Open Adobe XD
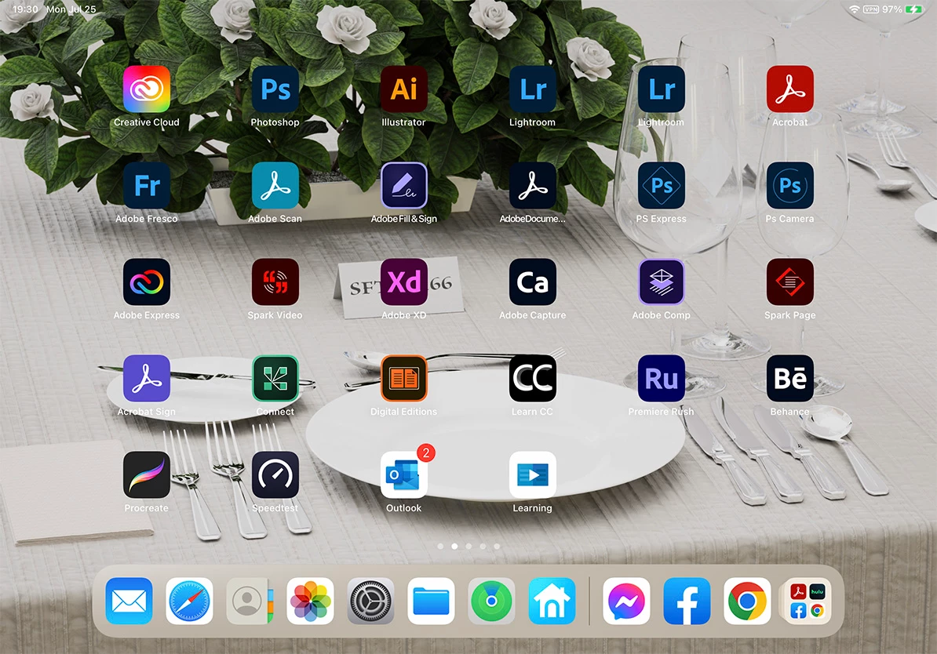 click(x=404, y=282)
